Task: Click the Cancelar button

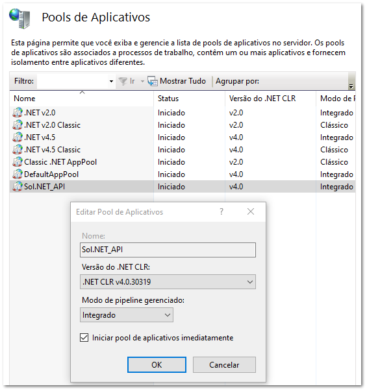Action: pyautogui.click(x=224, y=365)
